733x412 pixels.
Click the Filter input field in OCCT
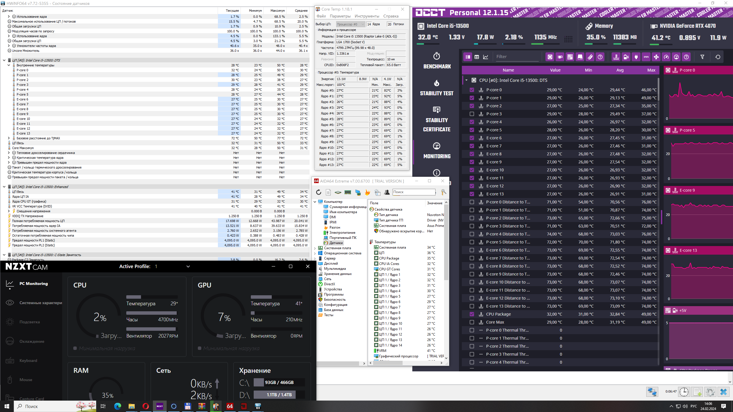pos(517,57)
